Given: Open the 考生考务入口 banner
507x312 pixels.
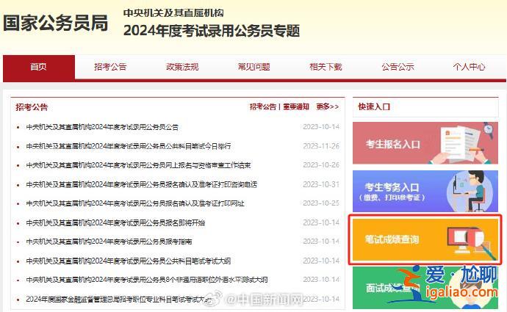Looking at the screenshot, I should [x=425, y=191].
